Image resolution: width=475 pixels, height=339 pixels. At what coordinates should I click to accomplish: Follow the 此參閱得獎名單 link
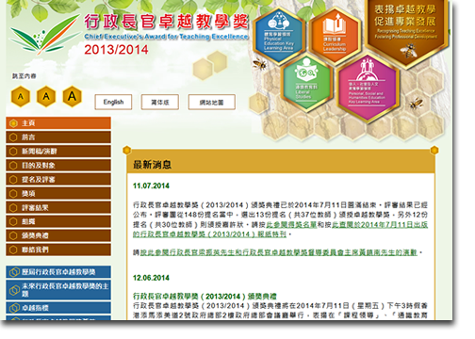pyautogui.click(x=291, y=225)
